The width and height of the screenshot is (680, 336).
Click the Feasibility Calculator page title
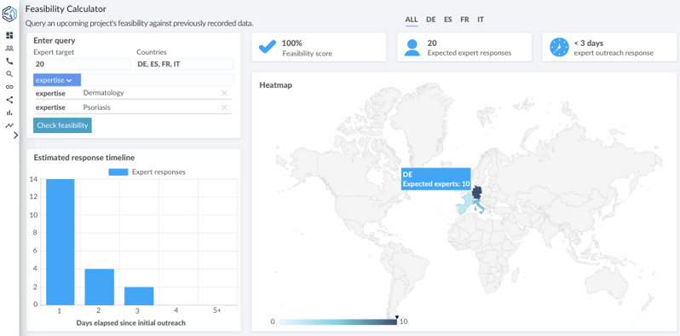click(66, 9)
